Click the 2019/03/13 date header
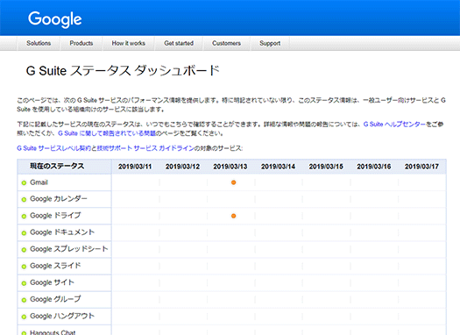 click(230, 167)
